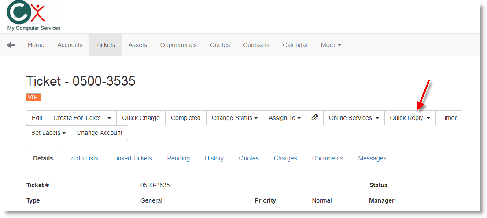Open the Quick Reply dropdown
Image resolution: width=487 pixels, height=218 pixels.
pos(410,118)
